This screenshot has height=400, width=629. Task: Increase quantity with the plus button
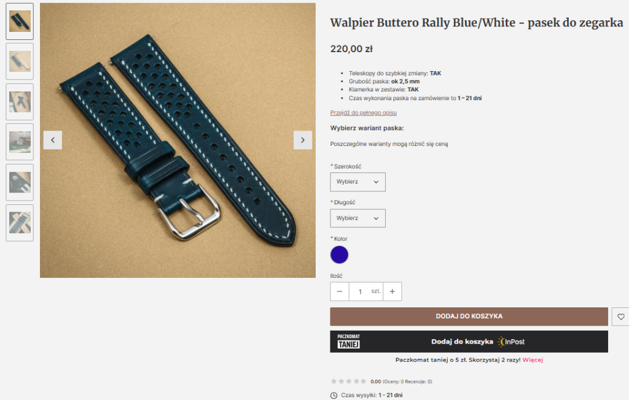[393, 291]
